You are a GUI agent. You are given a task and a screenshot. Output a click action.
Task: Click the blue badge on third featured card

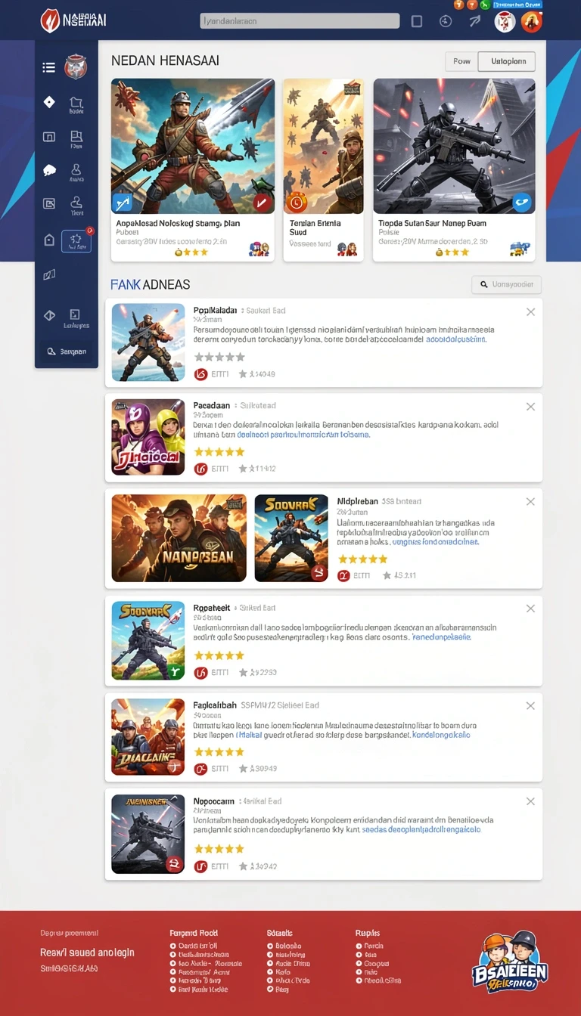pyautogui.click(x=522, y=202)
